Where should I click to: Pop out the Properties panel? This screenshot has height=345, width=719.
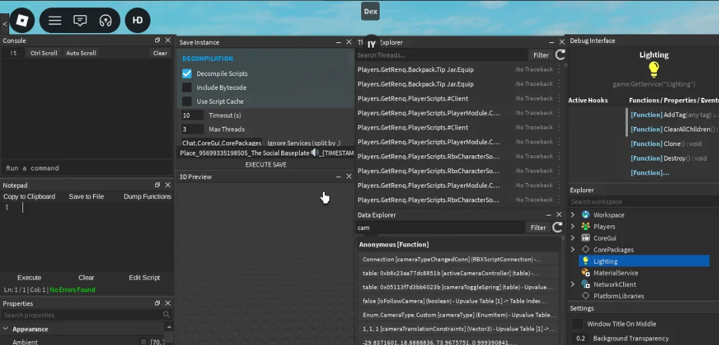coord(157,303)
